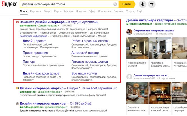Screen dimensions: 187x116
Task: Open the Проектирование sitelink
Action: click(35, 53)
